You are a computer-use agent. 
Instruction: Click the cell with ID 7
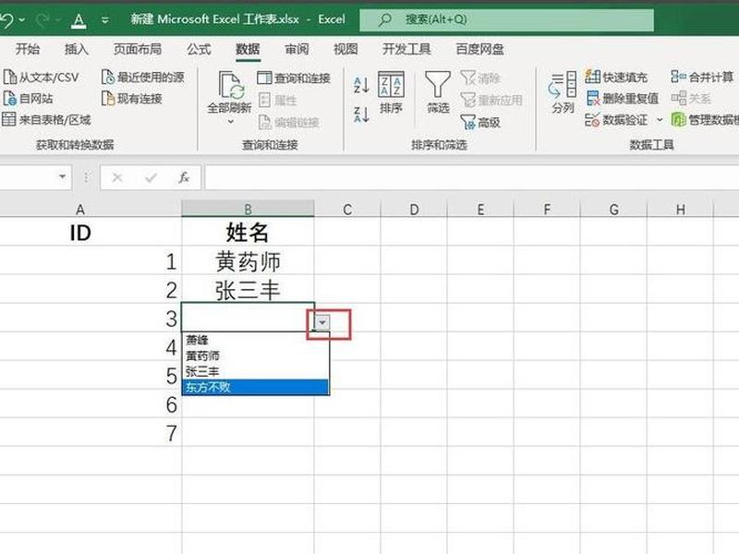point(91,432)
